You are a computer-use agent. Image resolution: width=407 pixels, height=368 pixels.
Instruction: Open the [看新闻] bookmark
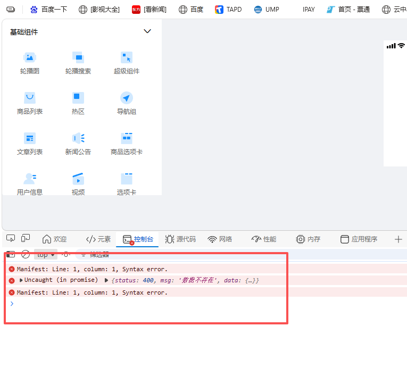pos(149,10)
